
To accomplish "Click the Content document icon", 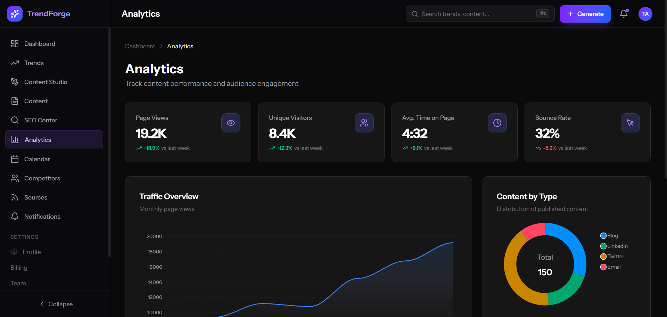I will click(x=15, y=101).
